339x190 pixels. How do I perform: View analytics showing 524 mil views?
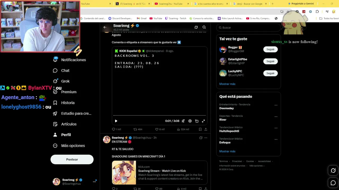click(183, 129)
